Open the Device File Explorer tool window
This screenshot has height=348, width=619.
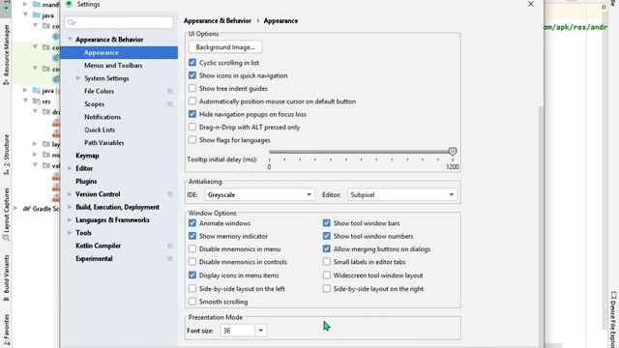coord(613,320)
